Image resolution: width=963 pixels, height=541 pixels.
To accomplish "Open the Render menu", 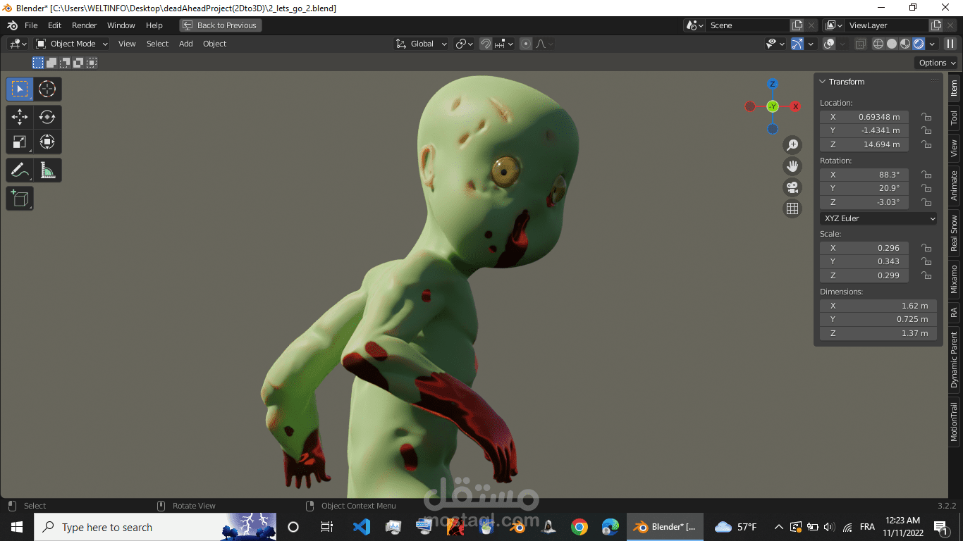I will 84,25.
